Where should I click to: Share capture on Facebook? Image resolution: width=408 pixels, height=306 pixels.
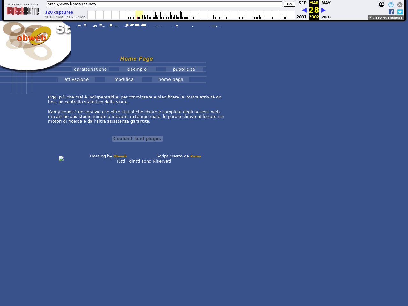pyautogui.click(x=391, y=12)
